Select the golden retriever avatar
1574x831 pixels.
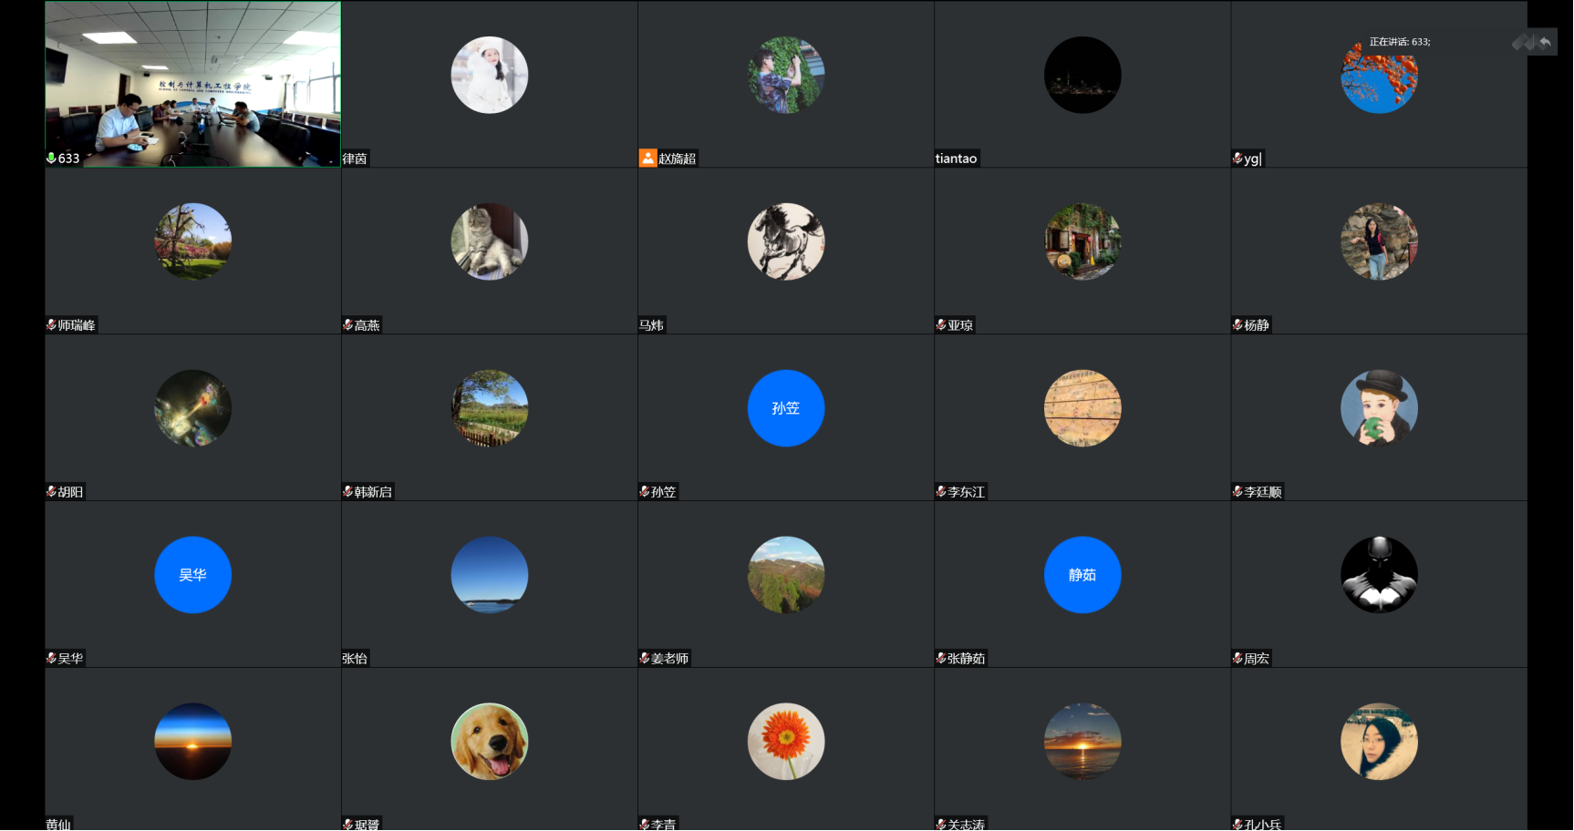489,741
